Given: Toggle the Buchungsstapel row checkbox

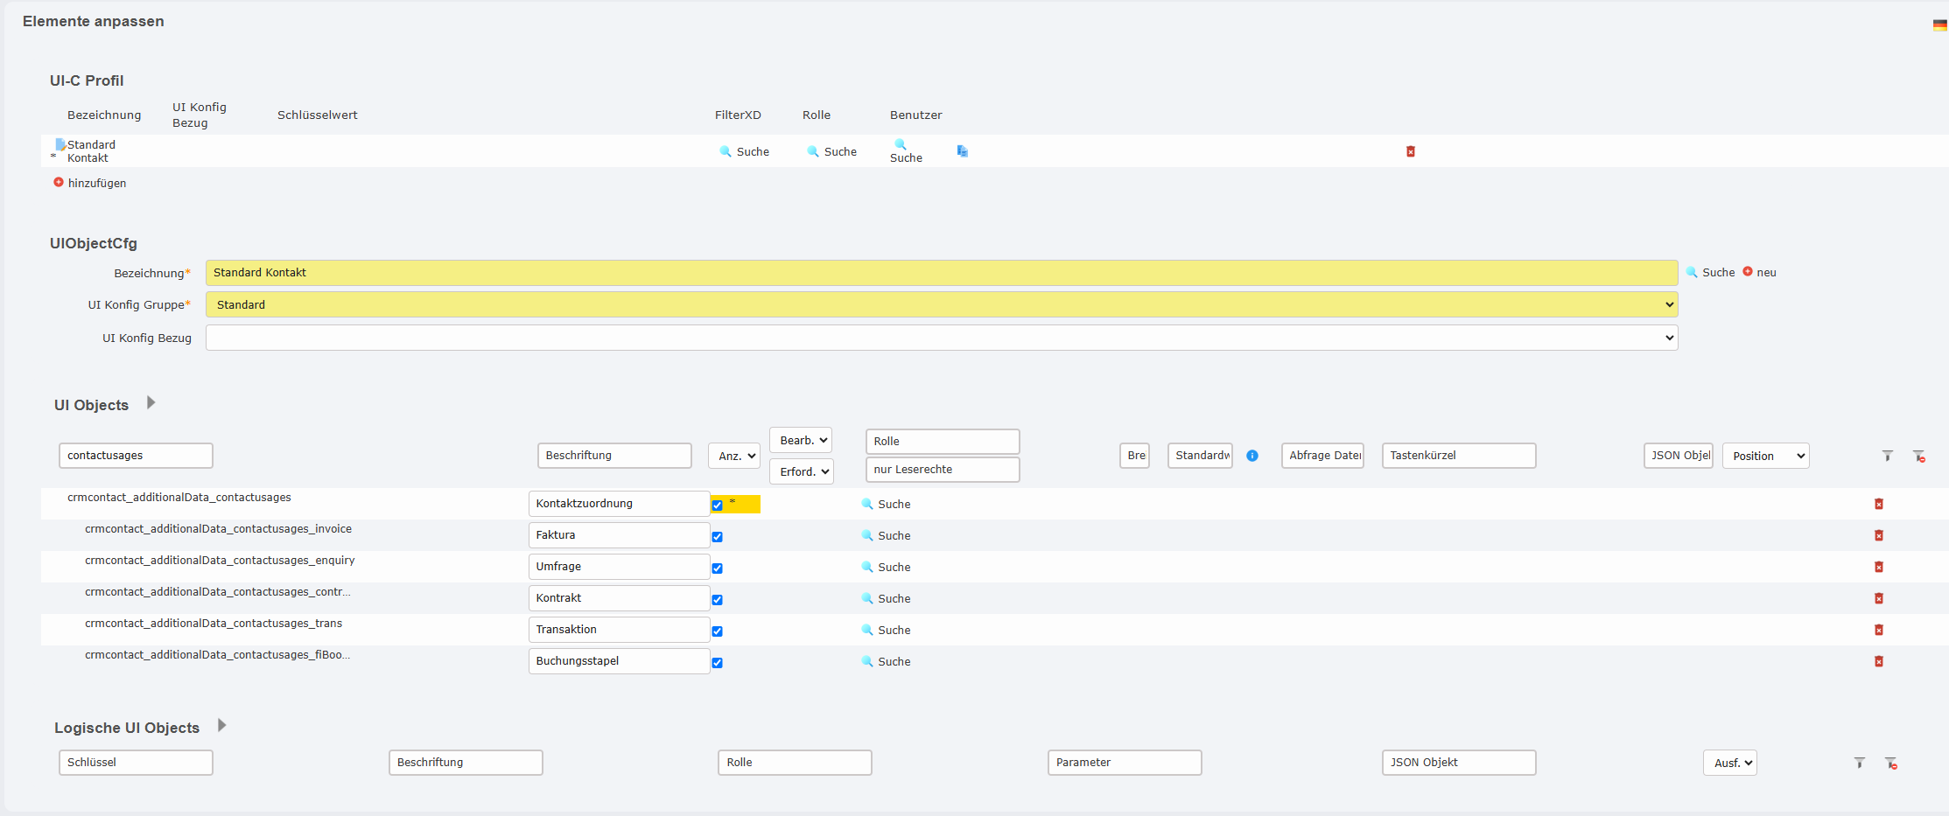Looking at the screenshot, I should [717, 663].
